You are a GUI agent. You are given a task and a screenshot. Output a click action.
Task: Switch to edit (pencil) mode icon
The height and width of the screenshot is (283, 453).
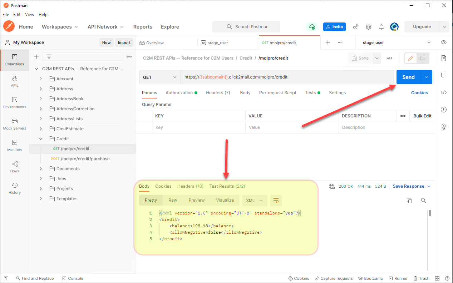(411, 58)
